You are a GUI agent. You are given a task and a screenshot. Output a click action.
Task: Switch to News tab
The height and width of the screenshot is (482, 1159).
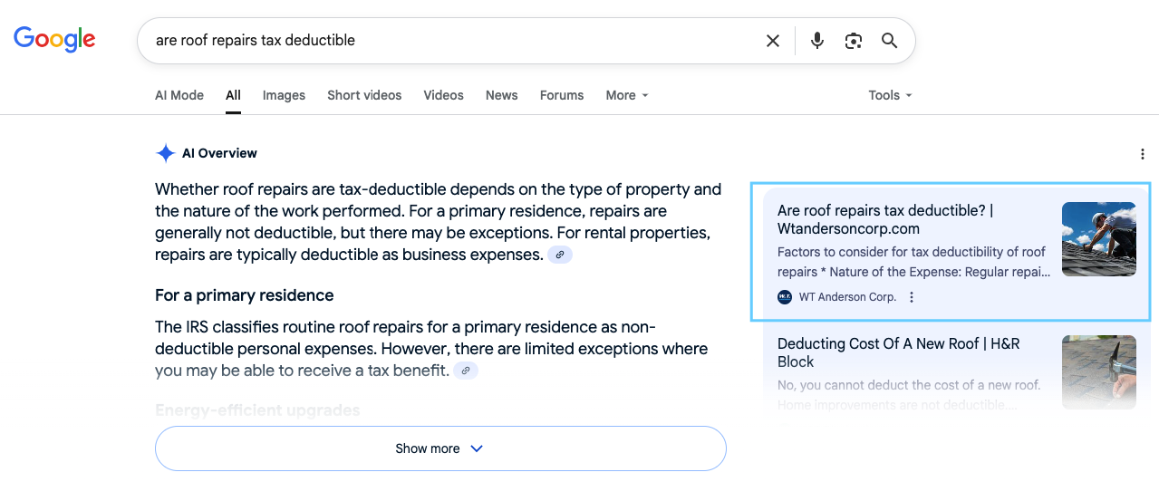502,95
